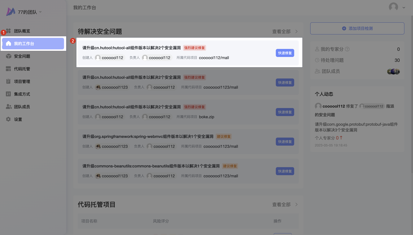Image resolution: width=413 pixels, height=235 pixels.
Task: Select the 项目管理 clipboard icon
Action: [x=8, y=81]
